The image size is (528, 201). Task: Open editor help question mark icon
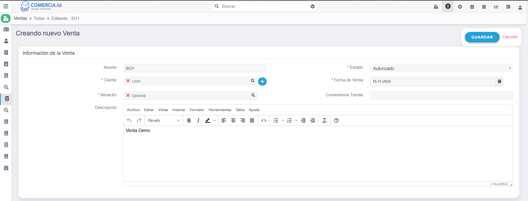[x=336, y=120]
